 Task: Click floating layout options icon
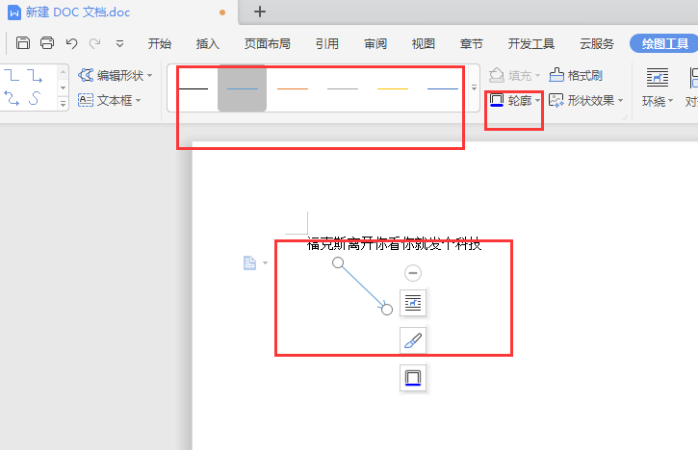click(413, 303)
